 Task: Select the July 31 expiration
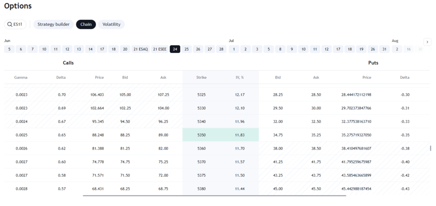[x=384, y=49]
